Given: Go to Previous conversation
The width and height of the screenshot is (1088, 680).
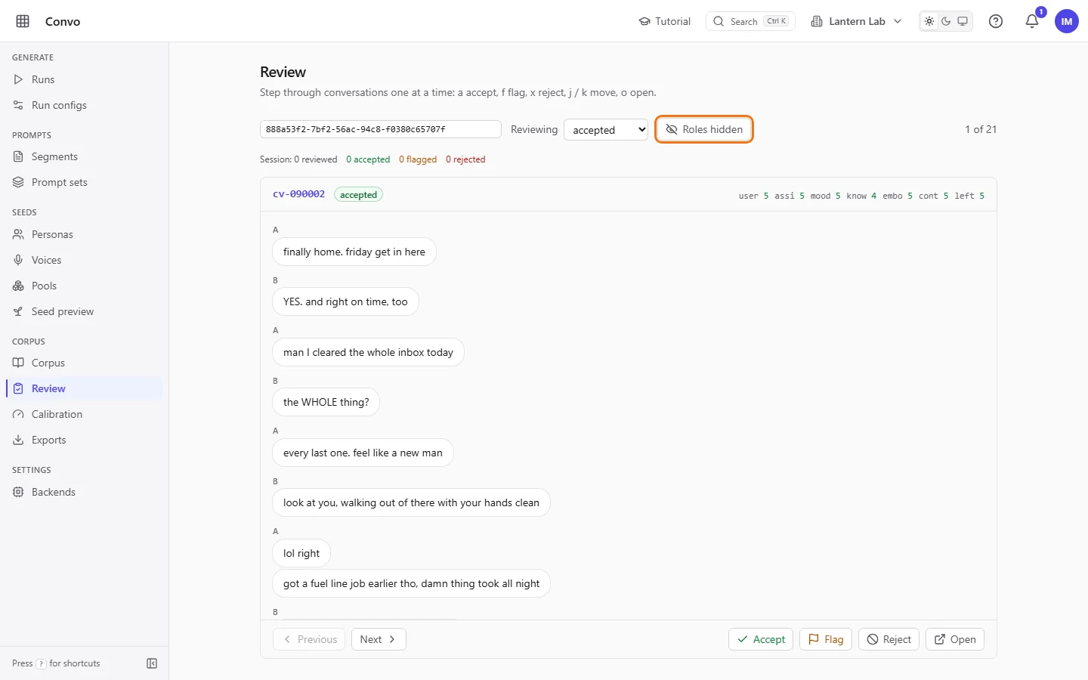Looking at the screenshot, I should (x=309, y=639).
